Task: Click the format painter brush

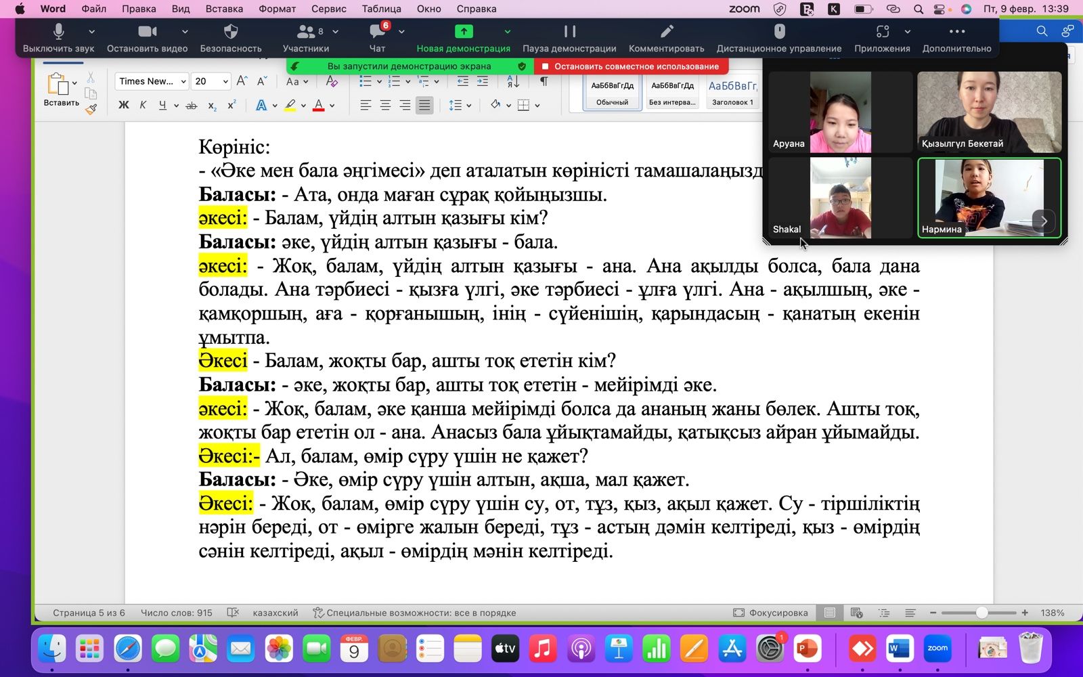Action: point(91,109)
